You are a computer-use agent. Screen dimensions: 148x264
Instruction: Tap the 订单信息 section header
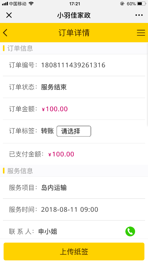click(x=20, y=48)
